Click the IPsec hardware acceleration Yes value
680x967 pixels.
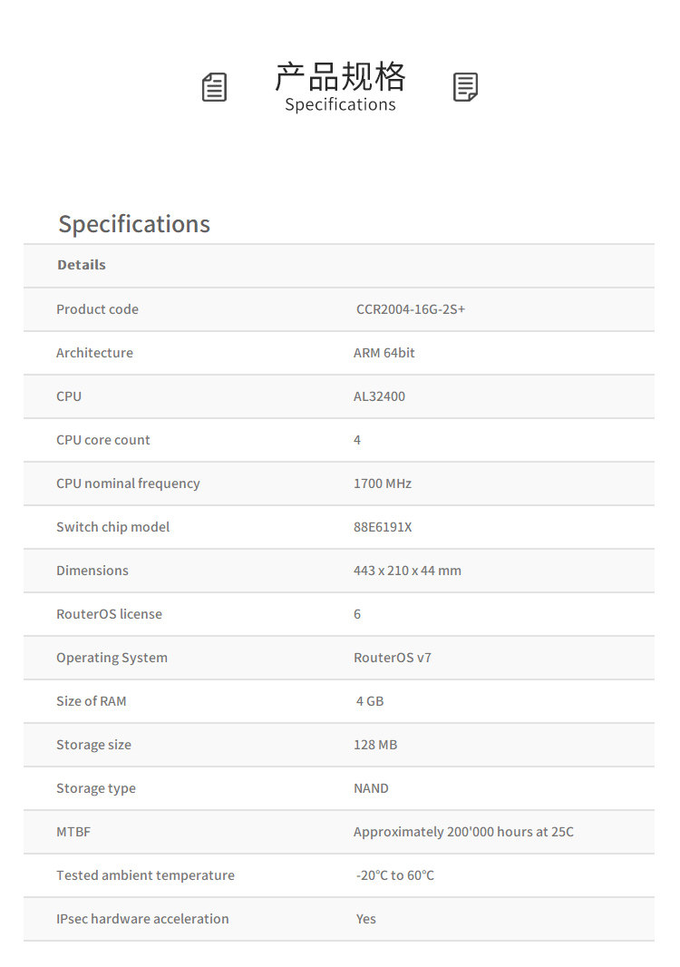pyautogui.click(x=366, y=919)
